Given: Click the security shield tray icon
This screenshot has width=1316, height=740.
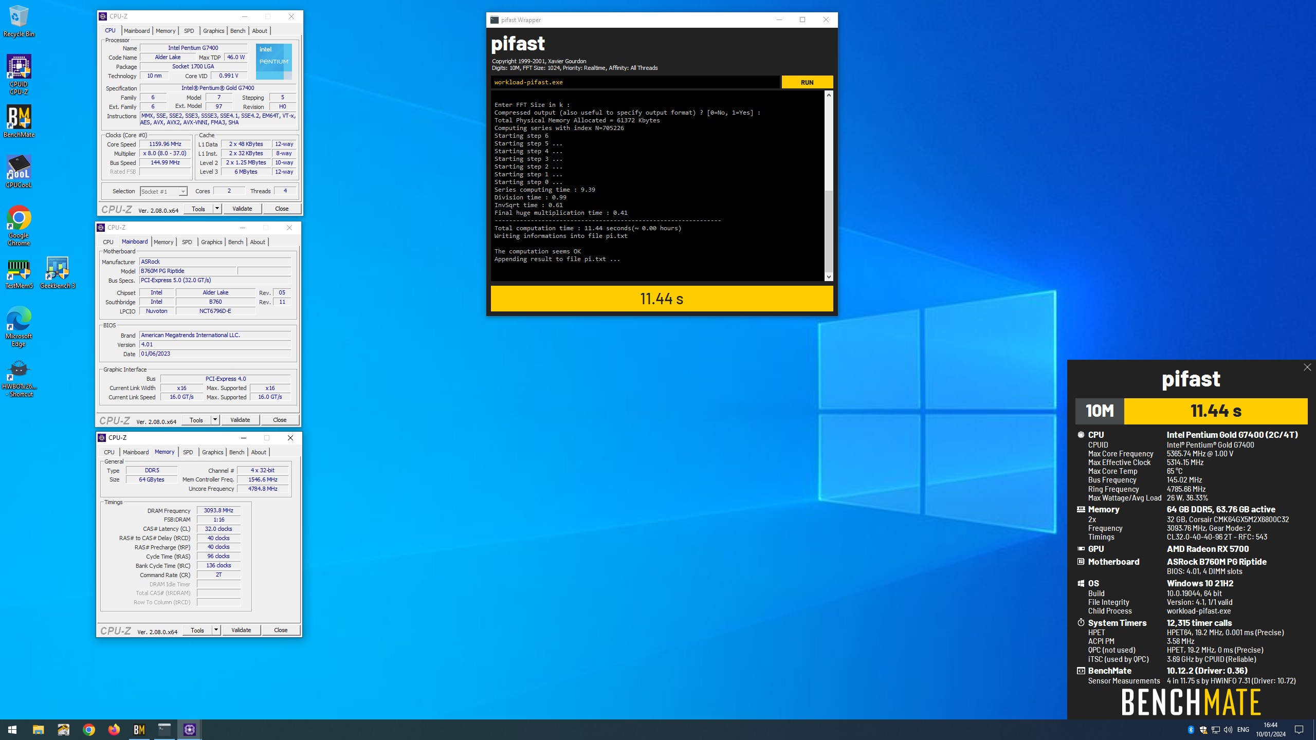Looking at the screenshot, I should [x=1203, y=730].
